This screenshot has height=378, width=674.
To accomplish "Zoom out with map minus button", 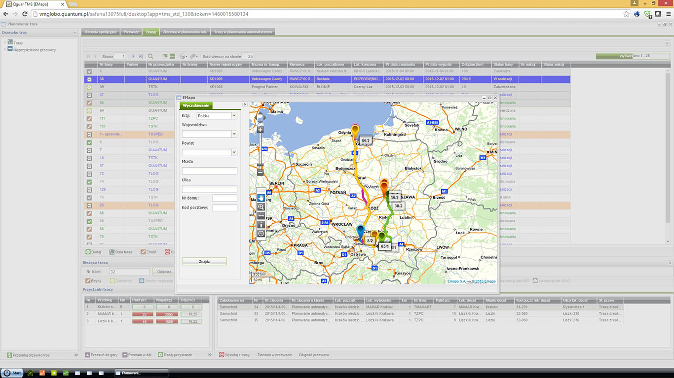I will pos(260,172).
